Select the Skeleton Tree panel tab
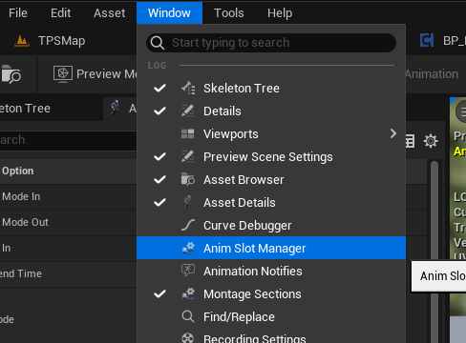The image size is (466, 343). click(26, 109)
